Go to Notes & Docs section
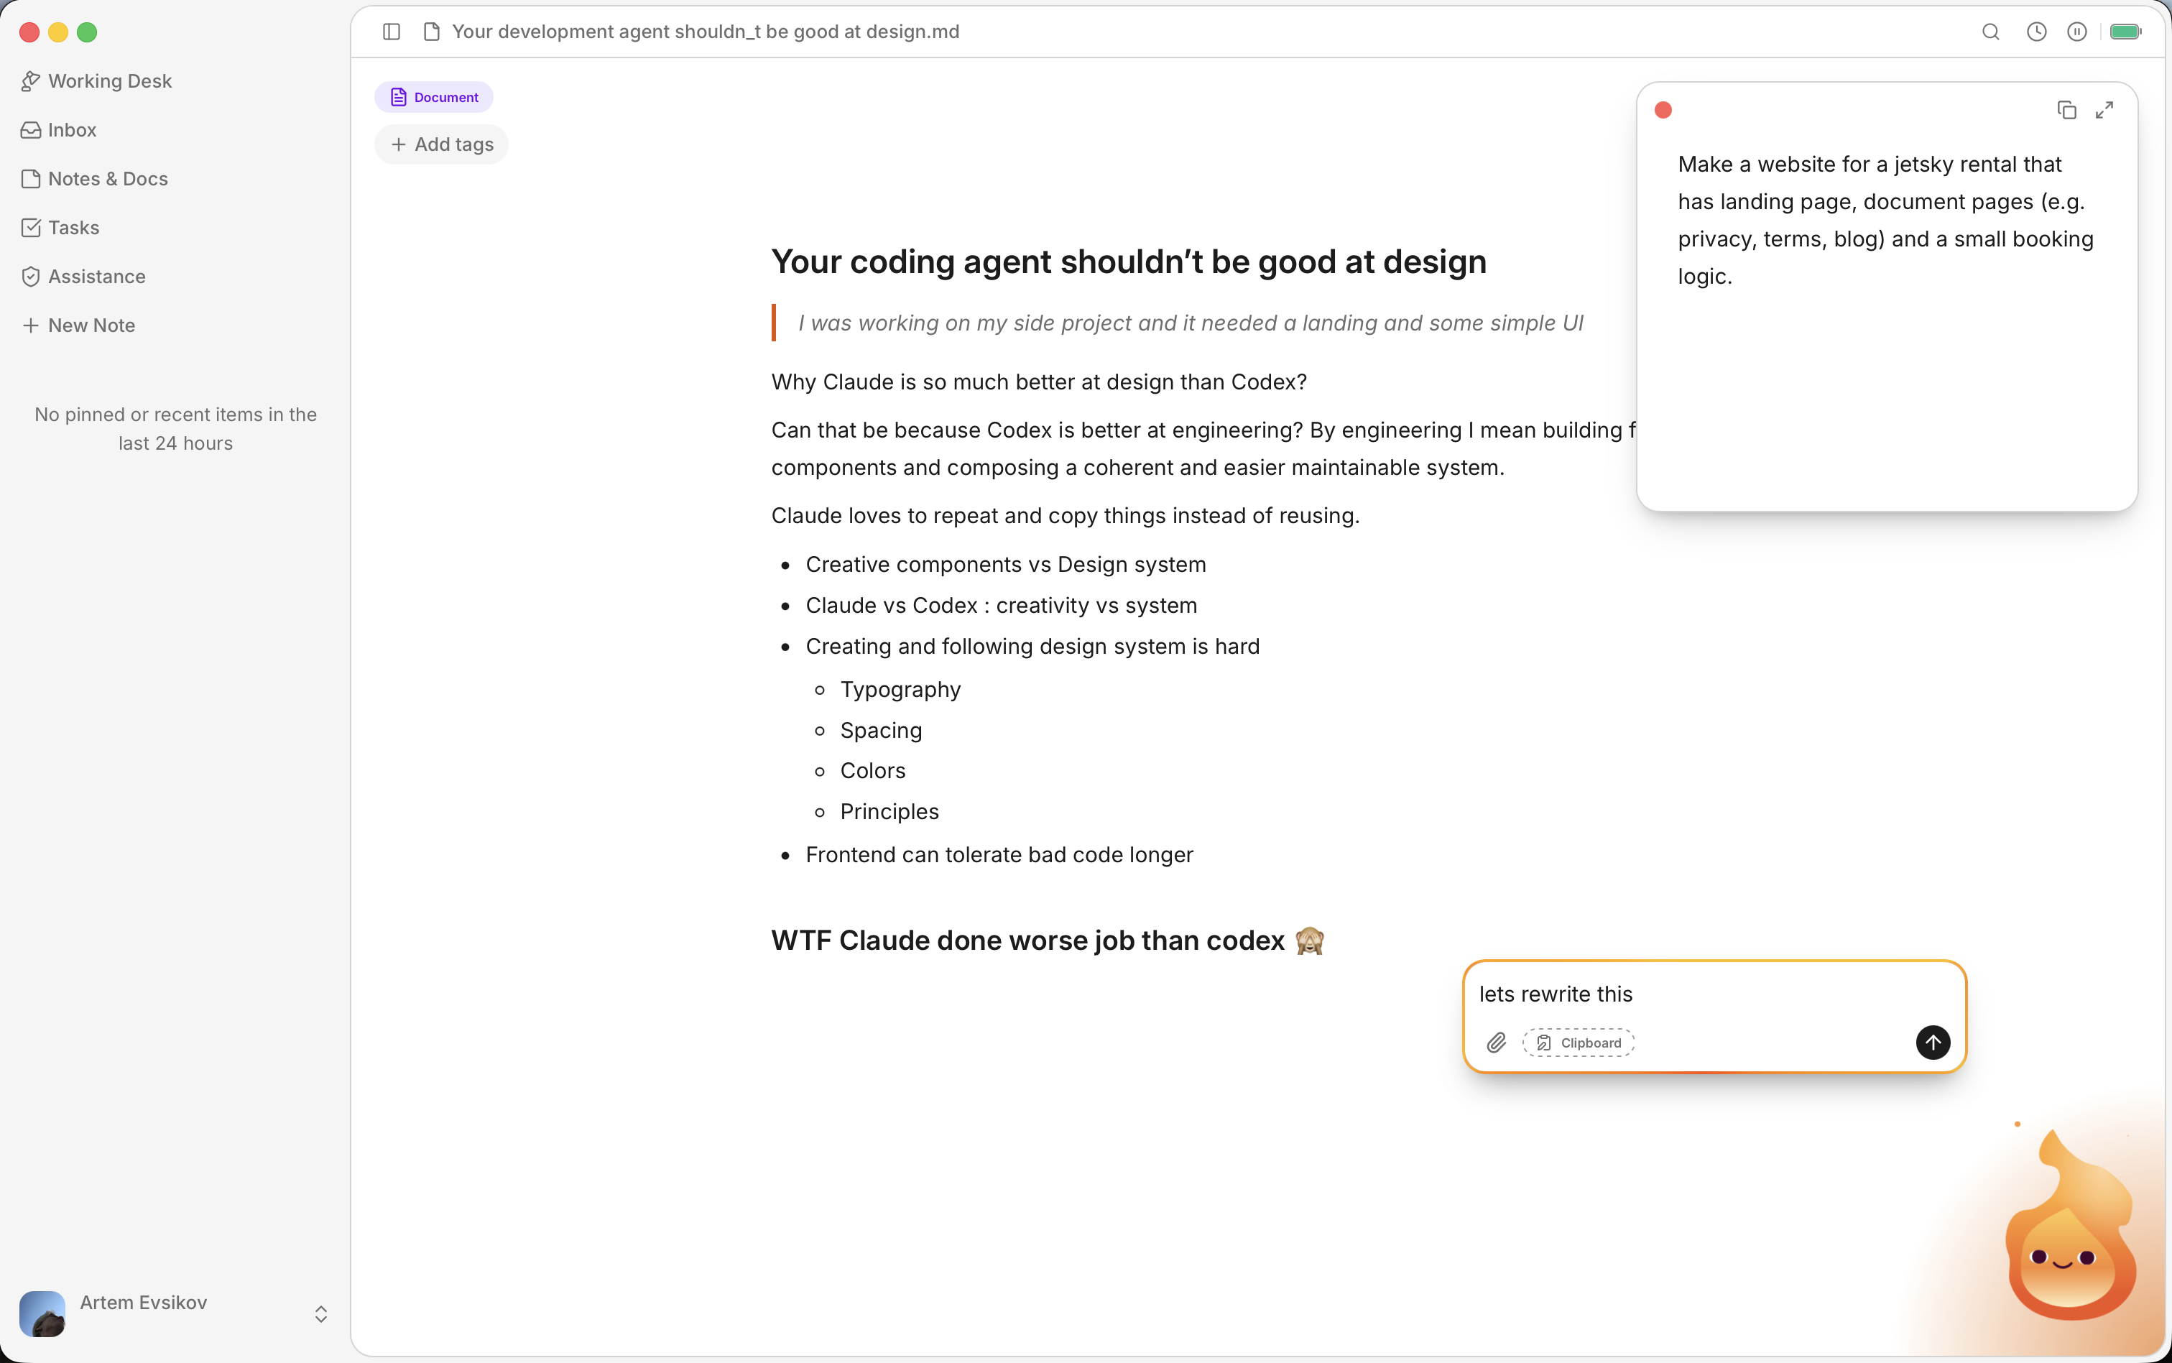This screenshot has height=1363, width=2172. coord(95,178)
